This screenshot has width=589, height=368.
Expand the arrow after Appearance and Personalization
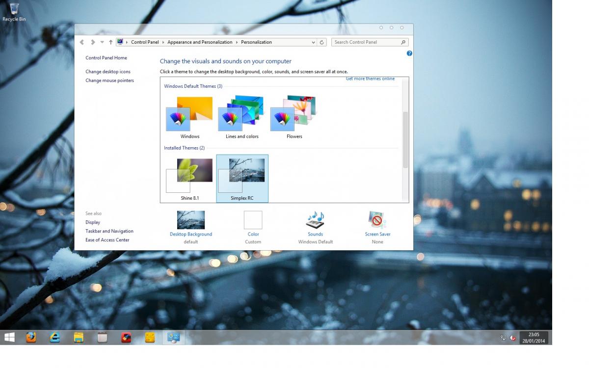237,42
